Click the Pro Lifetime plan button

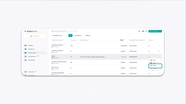click(x=35, y=36)
